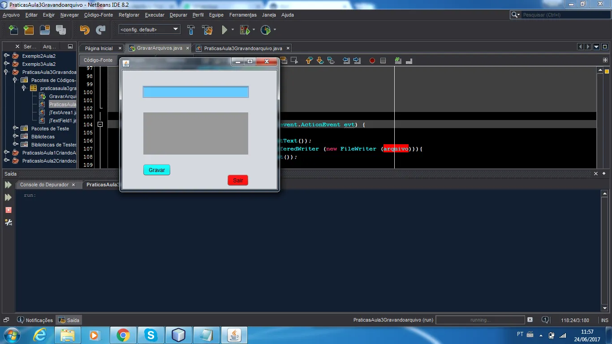The height and width of the screenshot is (344, 612).
Task: Collapse the code fold at line 104
Action: (100, 125)
